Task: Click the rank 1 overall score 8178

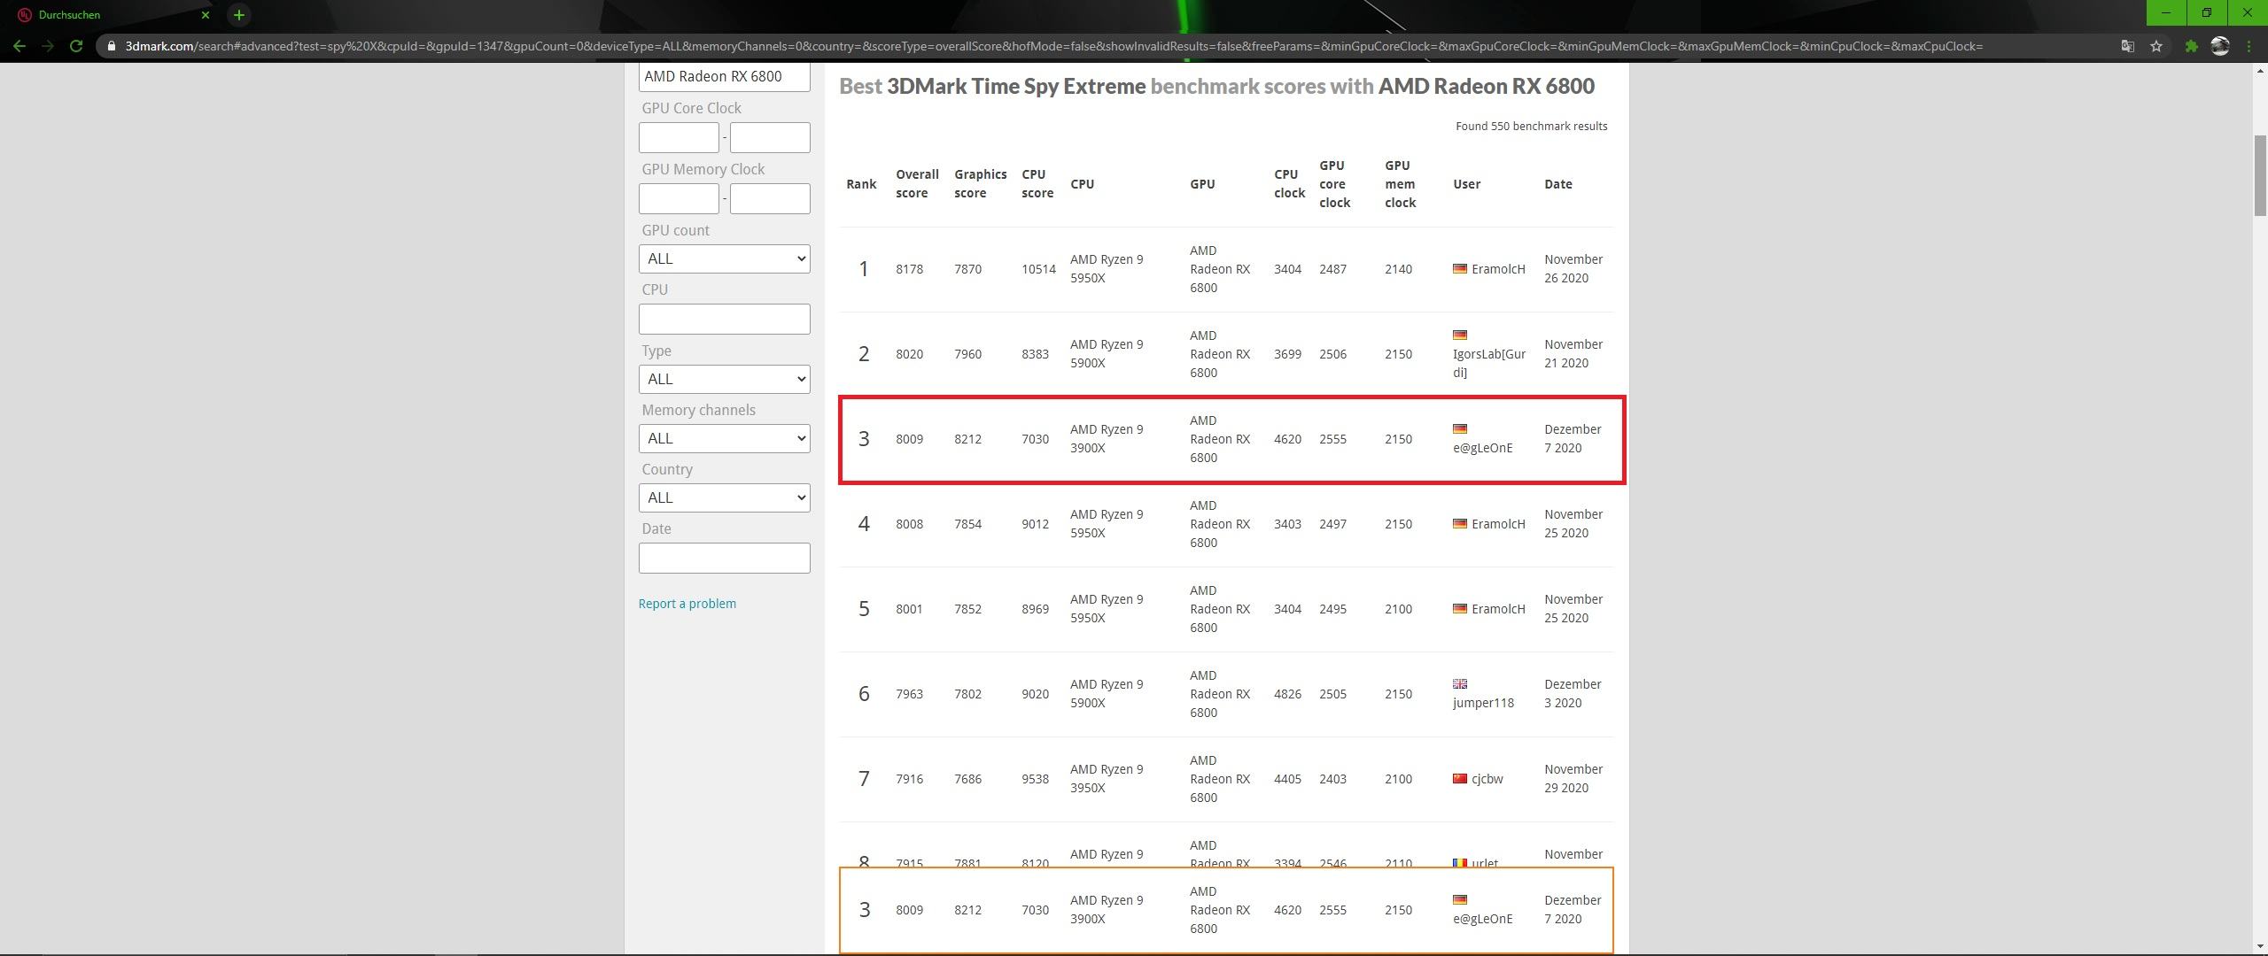Action: (x=909, y=269)
